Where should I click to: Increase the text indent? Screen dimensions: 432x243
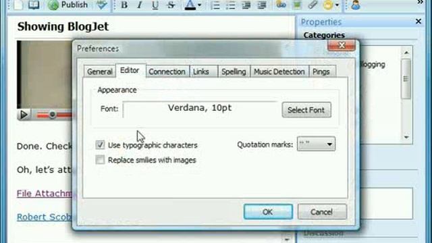[x=261, y=5]
